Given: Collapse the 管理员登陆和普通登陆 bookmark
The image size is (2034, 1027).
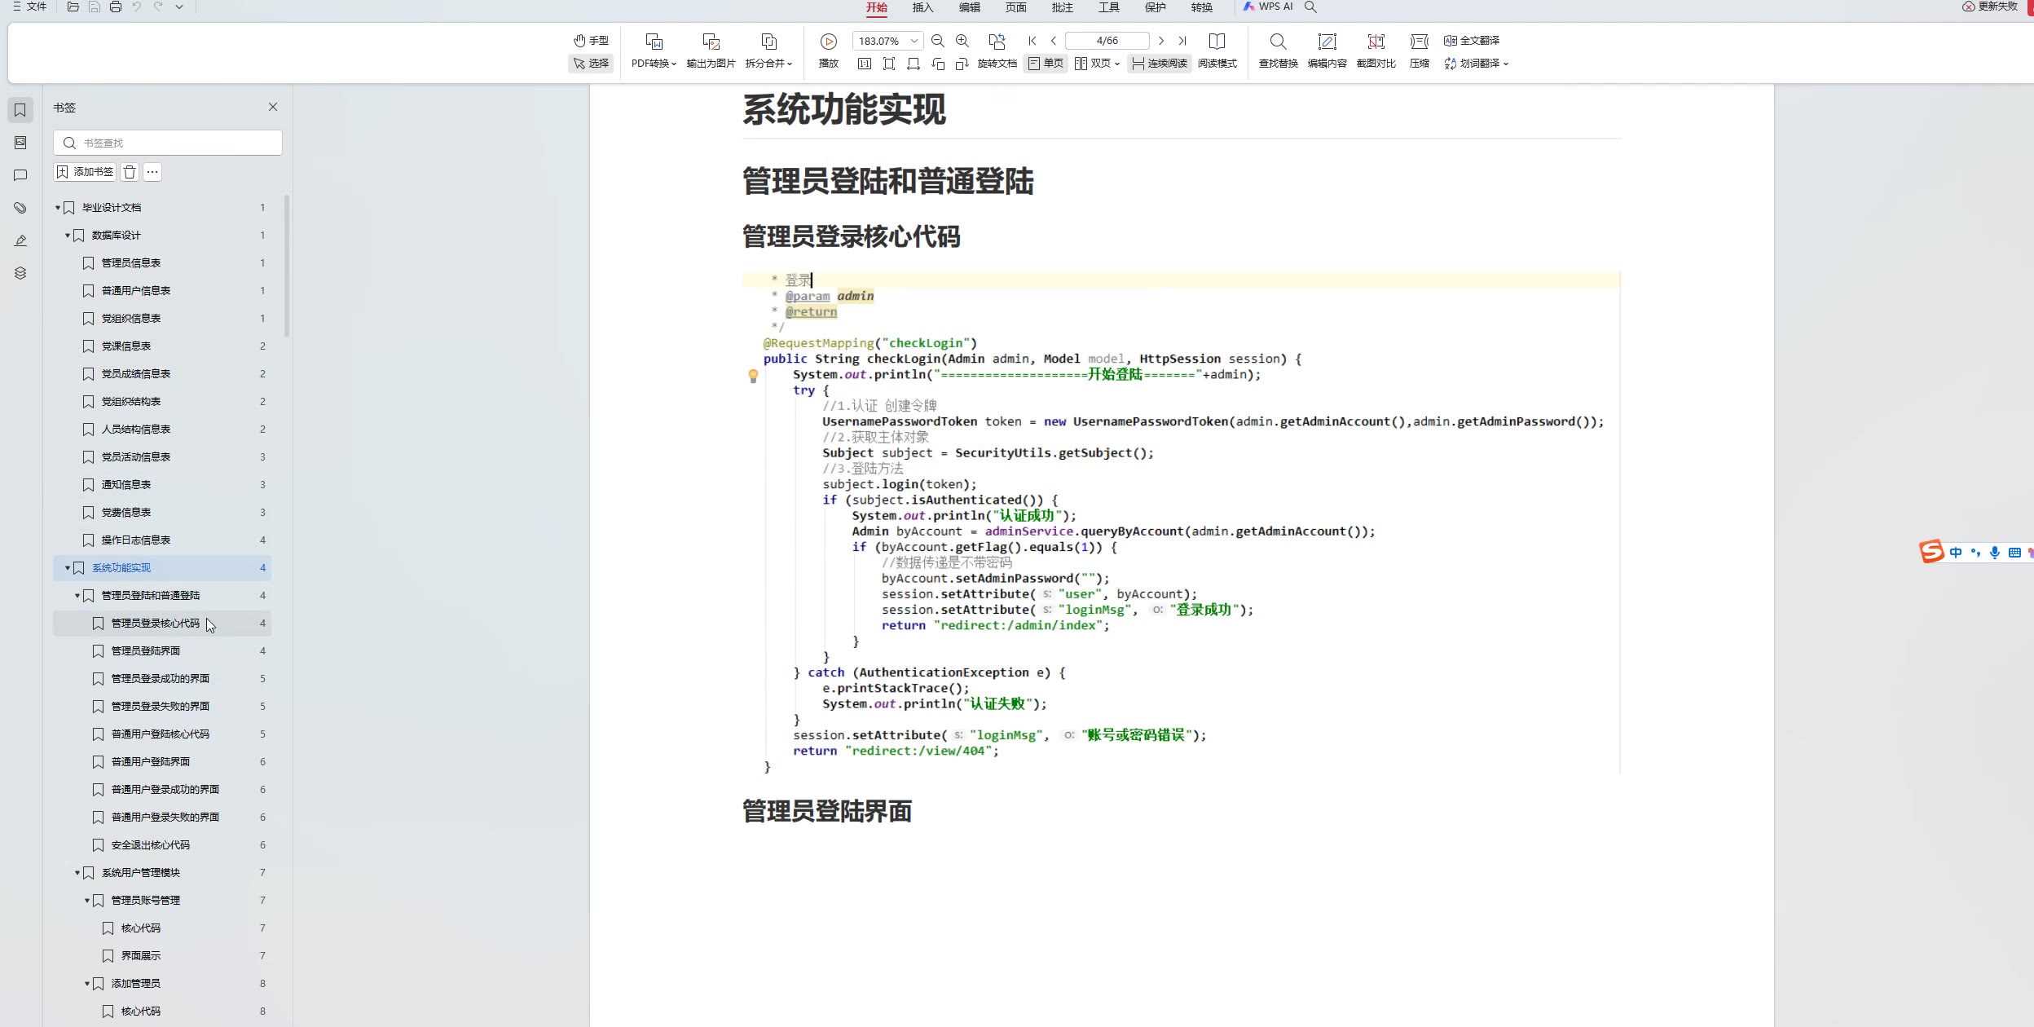Looking at the screenshot, I should [x=77, y=596].
